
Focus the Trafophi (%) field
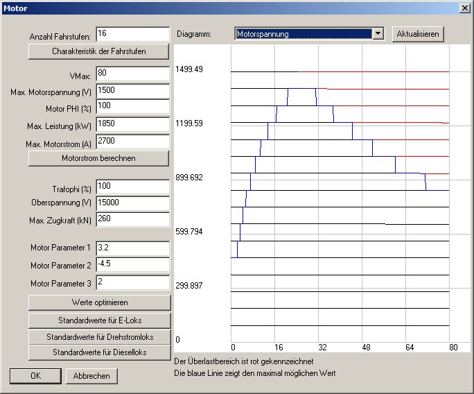click(133, 187)
